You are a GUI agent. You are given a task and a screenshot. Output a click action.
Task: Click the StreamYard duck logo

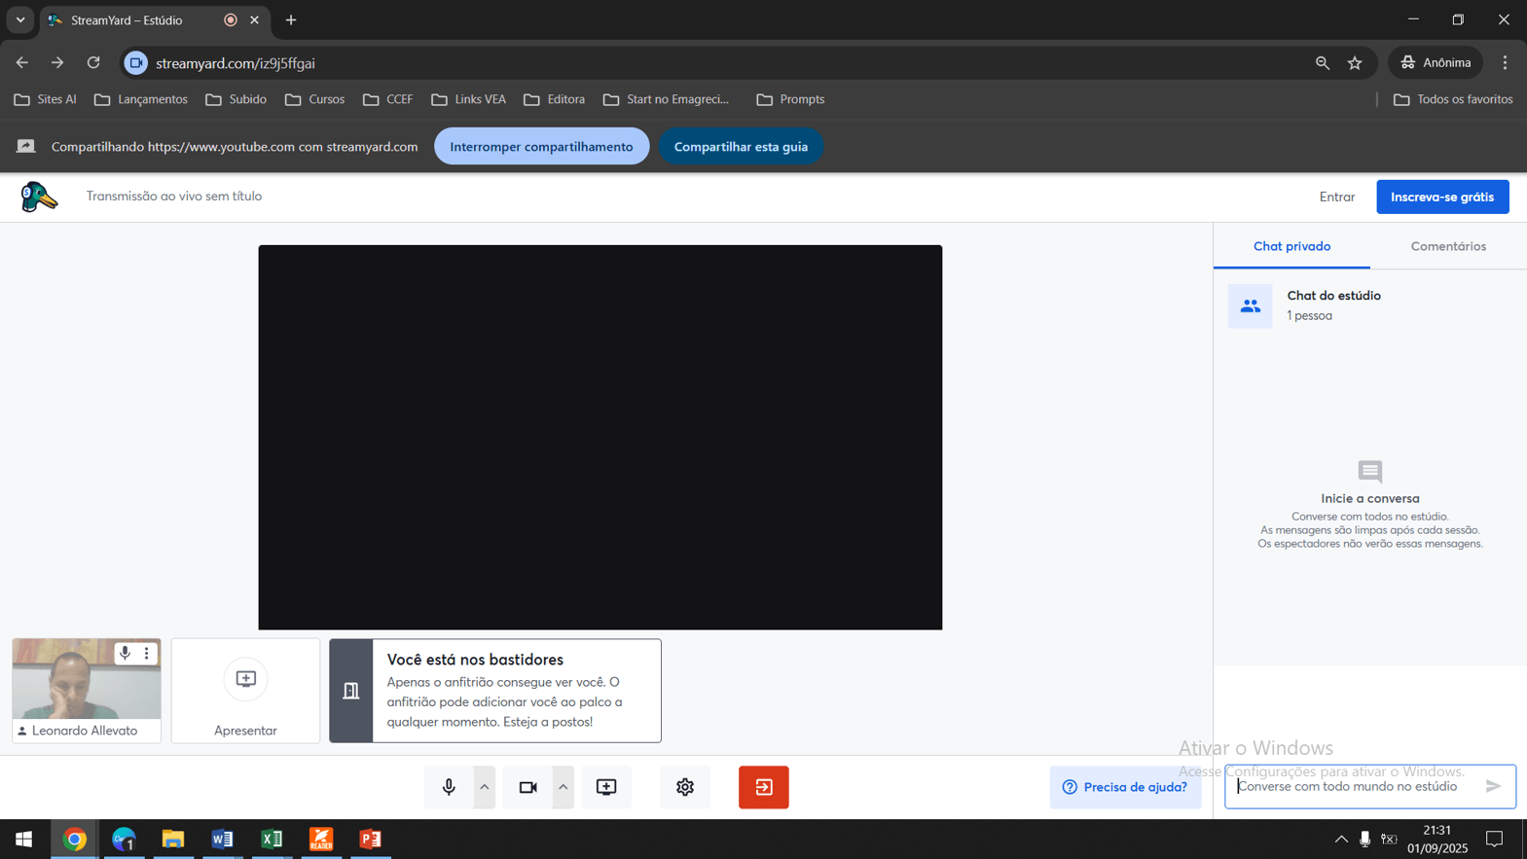39,197
